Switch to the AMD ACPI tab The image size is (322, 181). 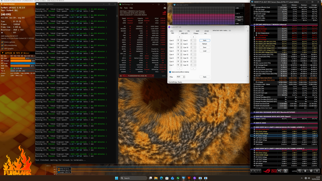(185, 33)
